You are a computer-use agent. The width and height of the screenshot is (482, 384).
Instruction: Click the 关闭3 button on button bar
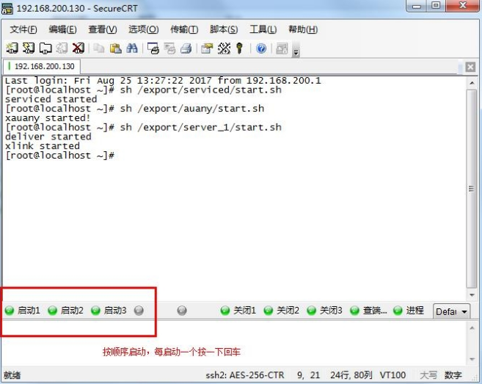pyautogui.click(x=324, y=311)
